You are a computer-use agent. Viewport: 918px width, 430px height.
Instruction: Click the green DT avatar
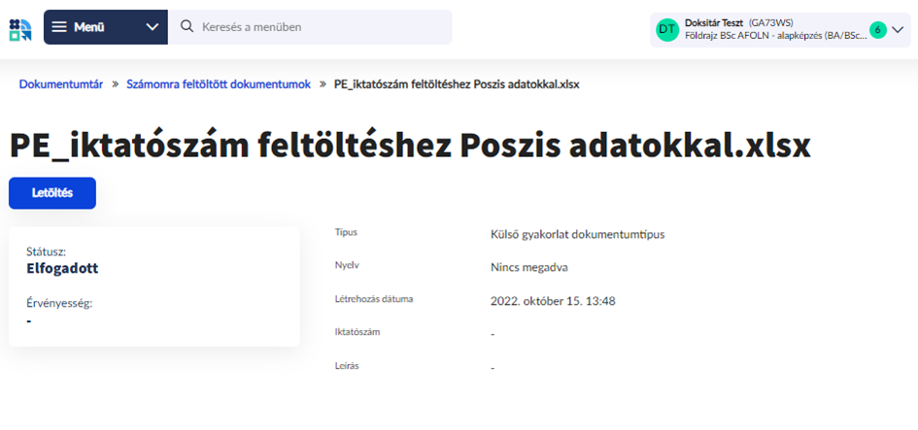[667, 29]
